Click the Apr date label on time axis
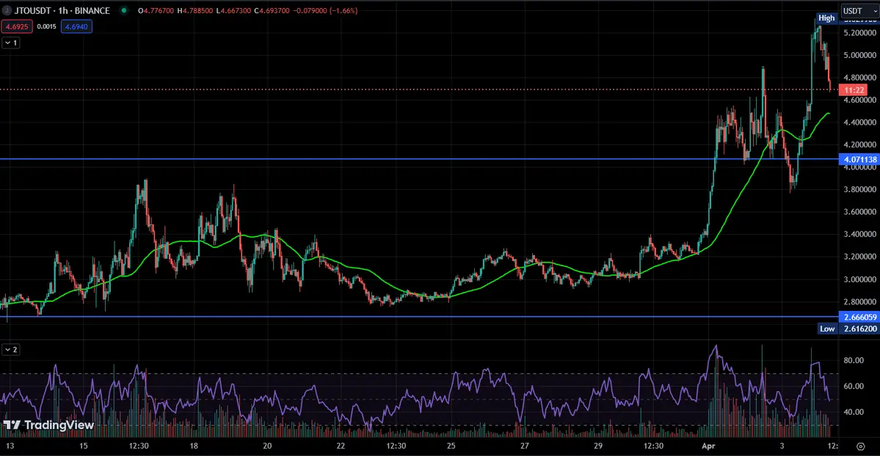 coord(708,446)
